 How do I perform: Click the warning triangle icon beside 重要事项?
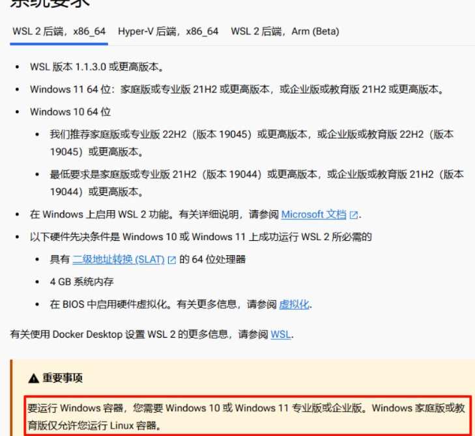33,379
